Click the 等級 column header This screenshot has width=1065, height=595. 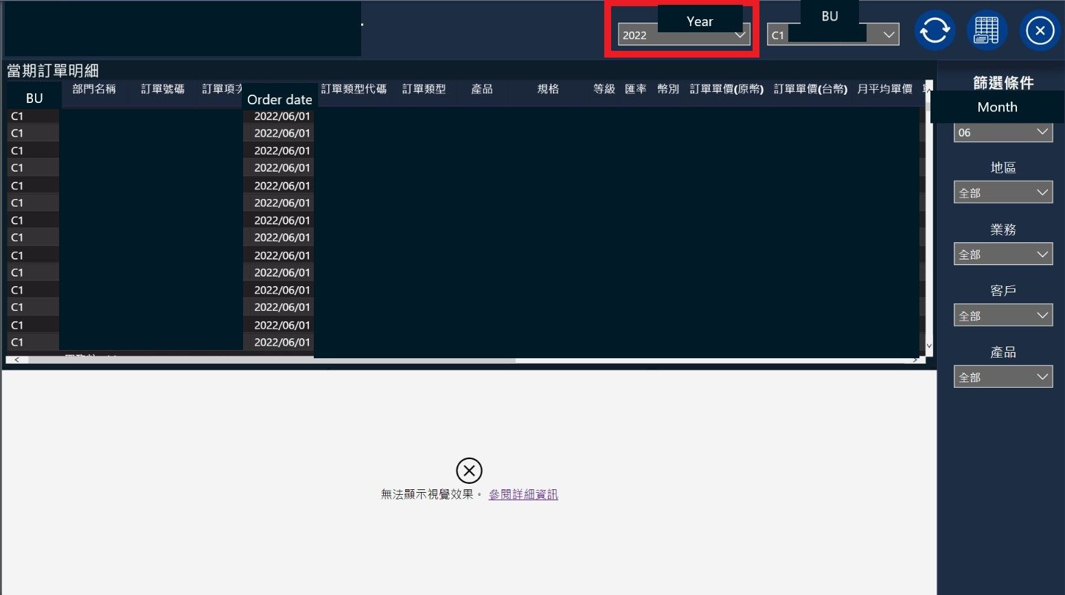(604, 89)
